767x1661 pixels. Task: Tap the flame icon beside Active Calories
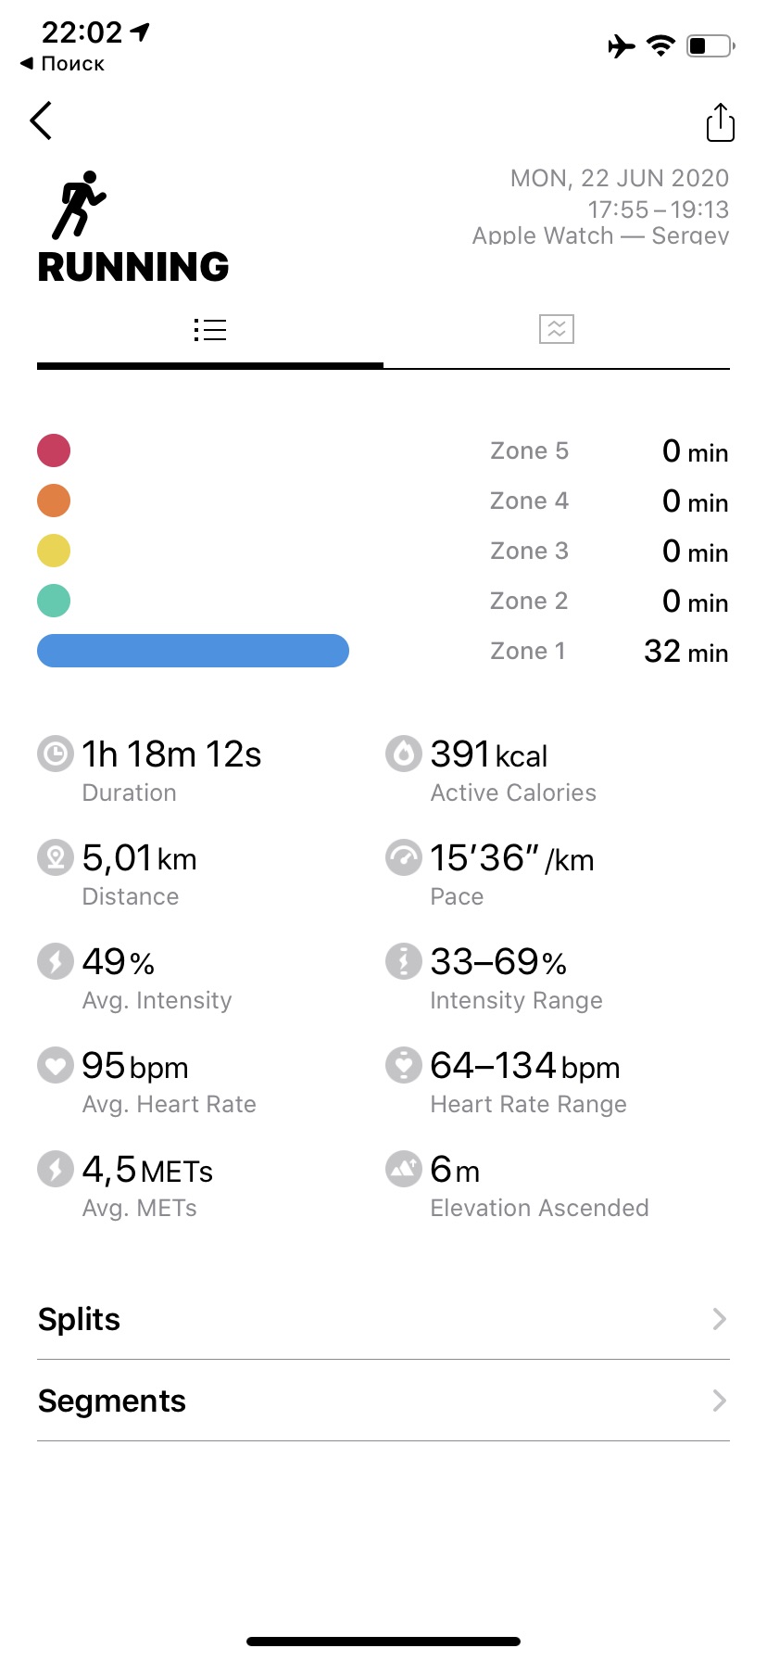coord(404,754)
